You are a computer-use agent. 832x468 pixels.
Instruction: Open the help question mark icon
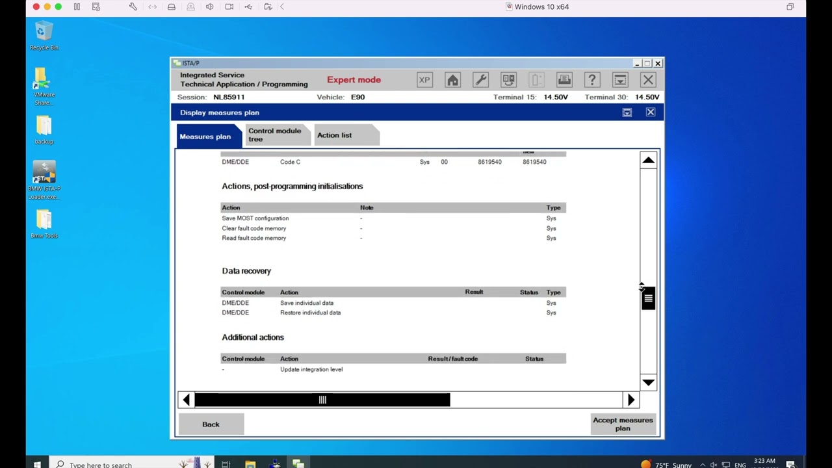pos(592,80)
